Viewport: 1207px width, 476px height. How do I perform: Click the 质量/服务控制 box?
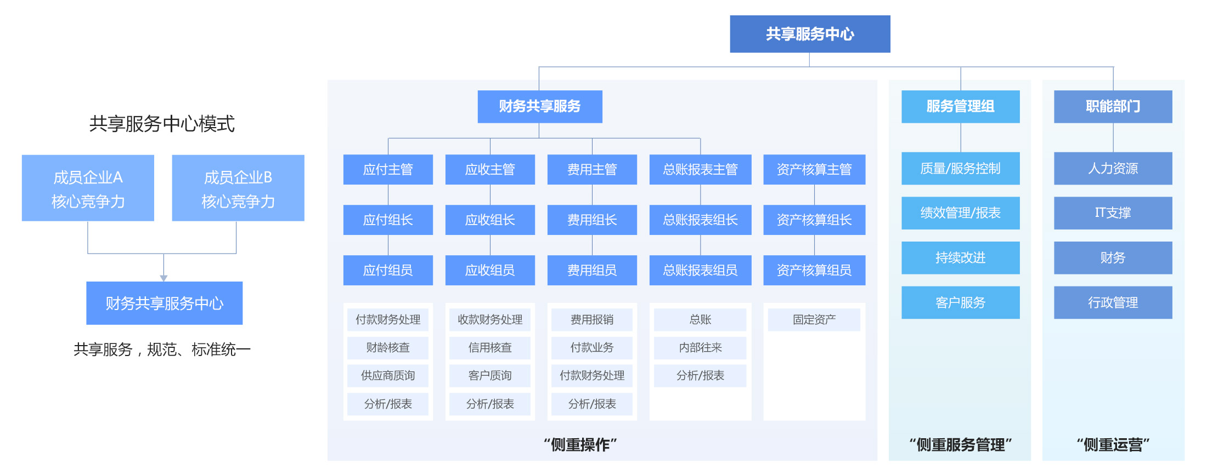960,168
